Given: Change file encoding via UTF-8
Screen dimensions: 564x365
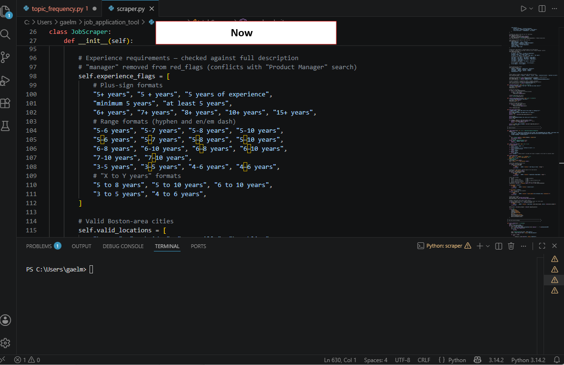Looking at the screenshot, I should coord(403,360).
